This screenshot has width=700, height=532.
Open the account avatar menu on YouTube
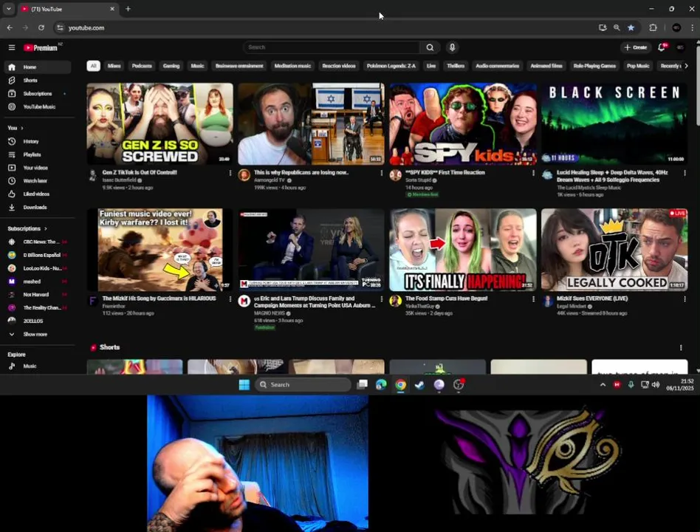point(680,47)
